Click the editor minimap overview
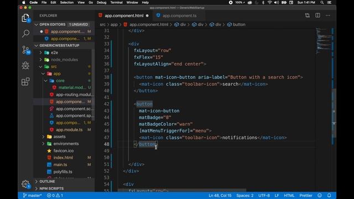This screenshot has height=199, width=354. tap(324, 40)
